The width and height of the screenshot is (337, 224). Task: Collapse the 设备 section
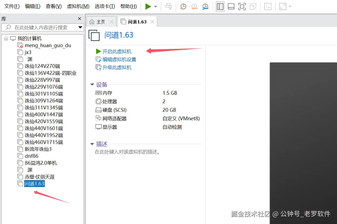point(92,85)
